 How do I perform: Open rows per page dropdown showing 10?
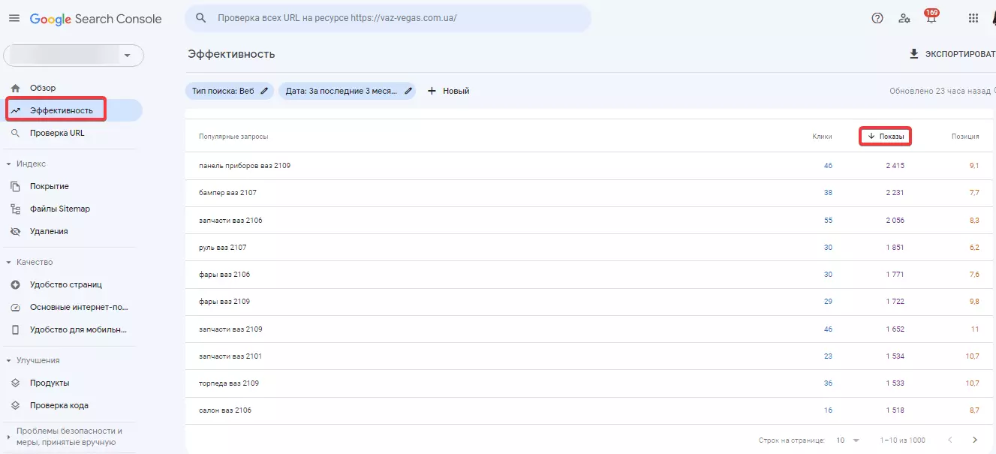point(848,440)
